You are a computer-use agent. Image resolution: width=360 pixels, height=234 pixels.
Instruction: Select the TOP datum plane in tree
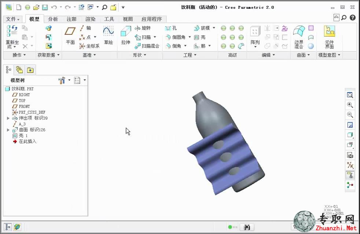tap(19, 101)
